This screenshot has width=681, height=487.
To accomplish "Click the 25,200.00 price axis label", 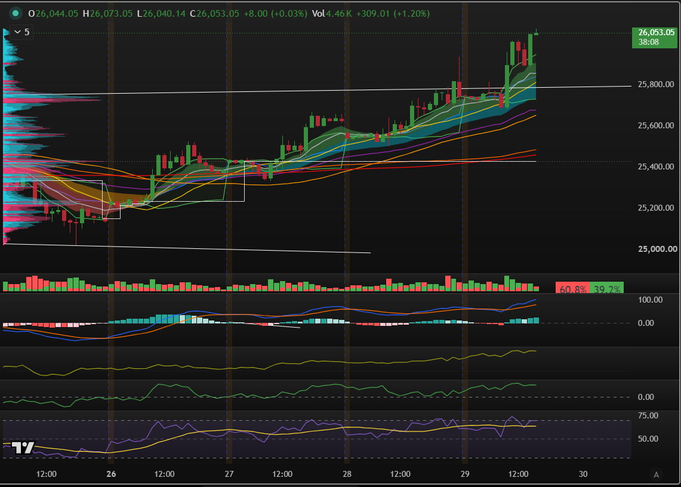I will (656, 208).
